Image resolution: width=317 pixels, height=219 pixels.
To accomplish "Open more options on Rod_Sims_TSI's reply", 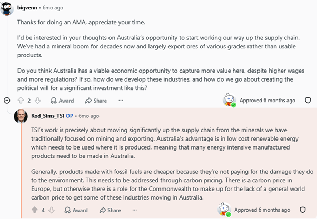I will click(135, 210).
